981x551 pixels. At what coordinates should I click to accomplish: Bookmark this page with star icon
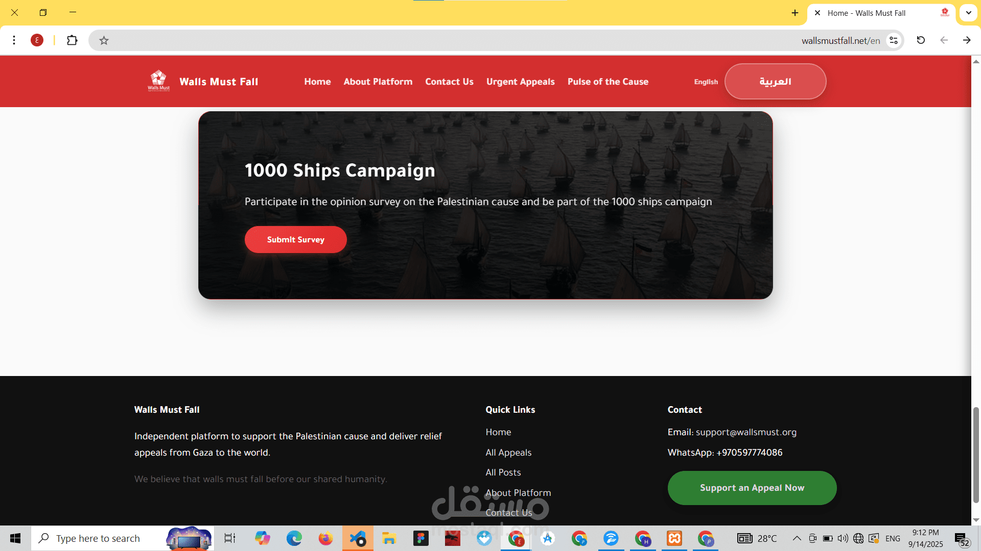coord(104,40)
